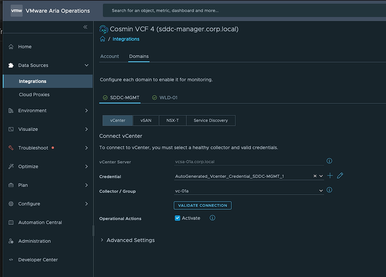Click SDDC-MGMT green check status icon
Viewport: 386px width, 277px height.
coord(105,98)
